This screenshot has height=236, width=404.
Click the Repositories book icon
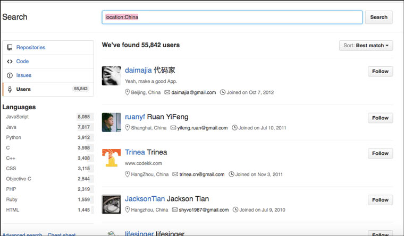[x=10, y=47]
